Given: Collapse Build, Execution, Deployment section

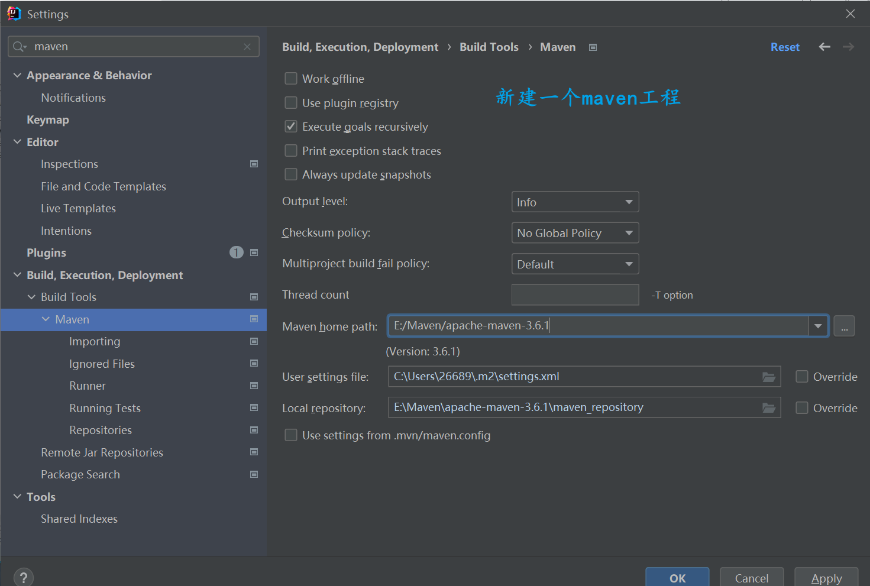Looking at the screenshot, I should [17, 275].
